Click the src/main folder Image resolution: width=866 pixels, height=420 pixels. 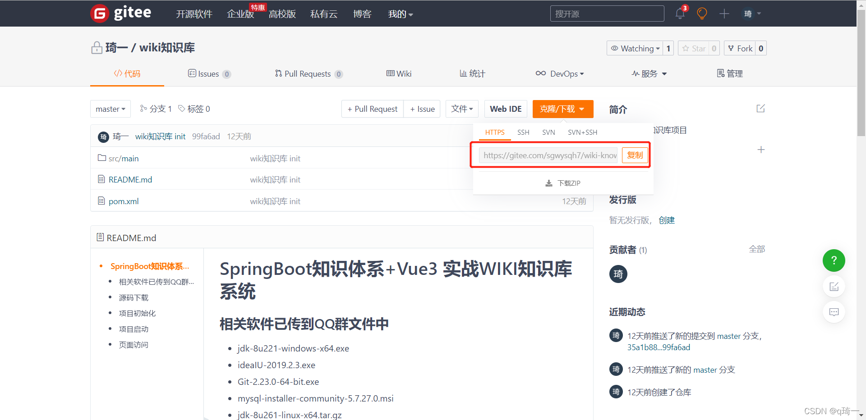(124, 158)
